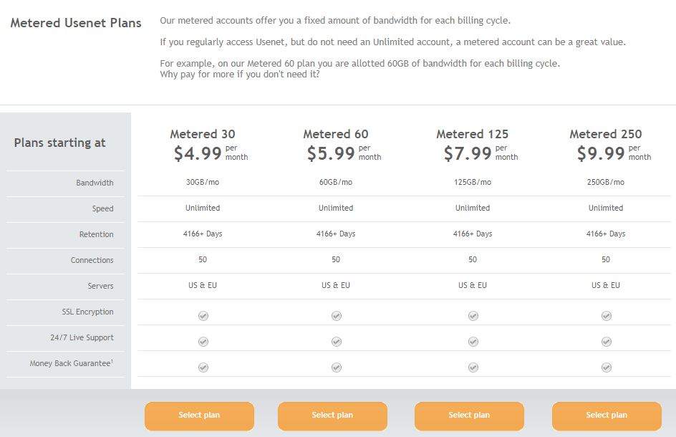
Task: Click the $5.99 per month price
Action: 344,153
